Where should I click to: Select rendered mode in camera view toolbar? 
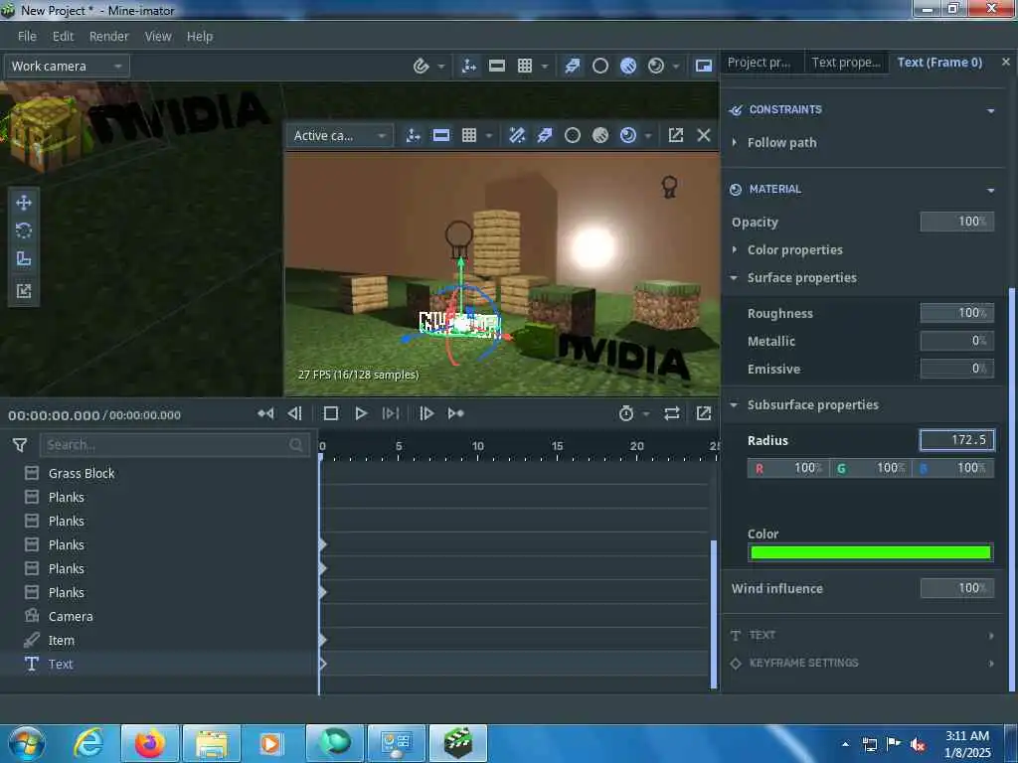(628, 135)
